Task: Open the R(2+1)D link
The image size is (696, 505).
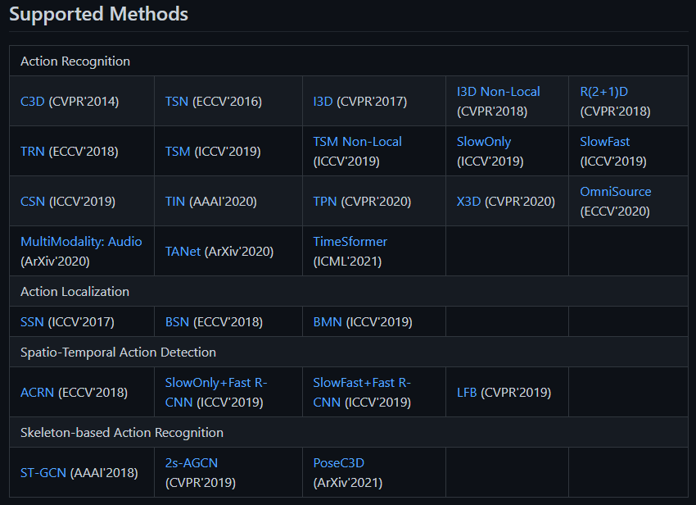Action: (603, 92)
